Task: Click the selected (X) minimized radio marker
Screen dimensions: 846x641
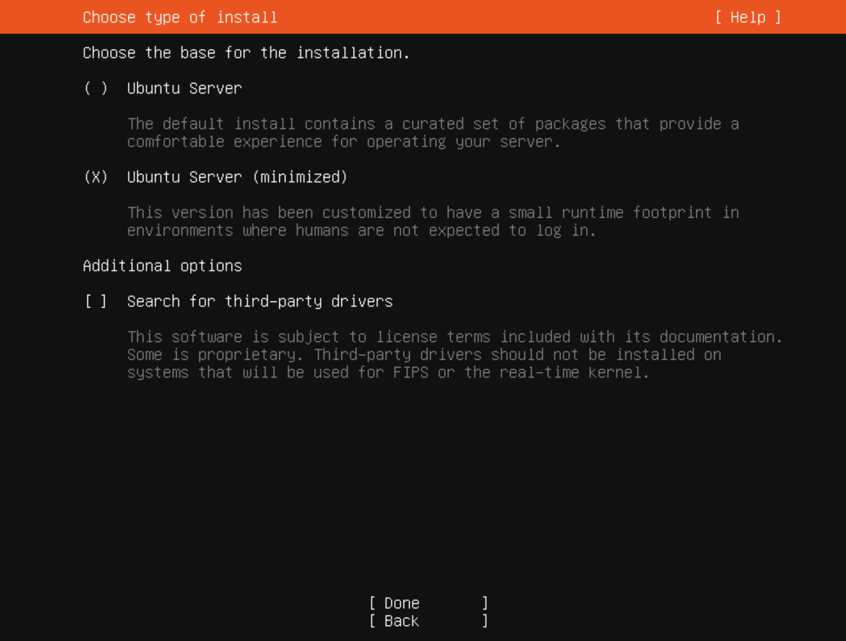Action: (96, 177)
